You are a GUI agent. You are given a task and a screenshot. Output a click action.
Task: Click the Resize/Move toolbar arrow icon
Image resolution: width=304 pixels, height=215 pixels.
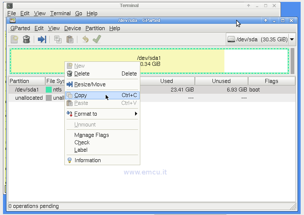[x=42, y=39]
